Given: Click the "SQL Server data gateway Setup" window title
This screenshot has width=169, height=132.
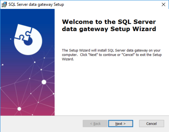Looking at the screenshot, I should [36, 4].
